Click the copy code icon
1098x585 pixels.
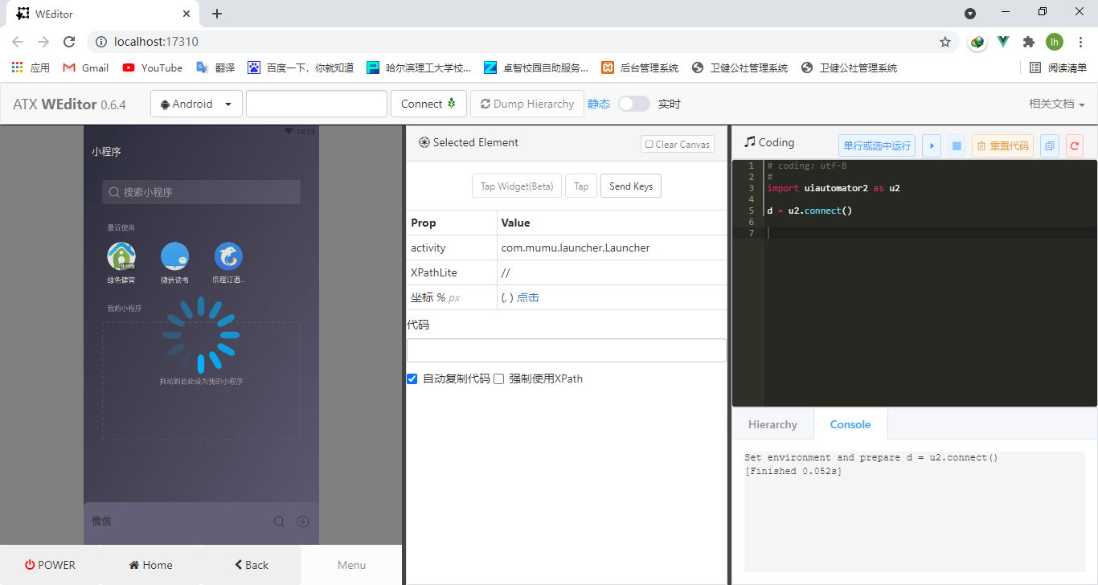[1049, 145]
